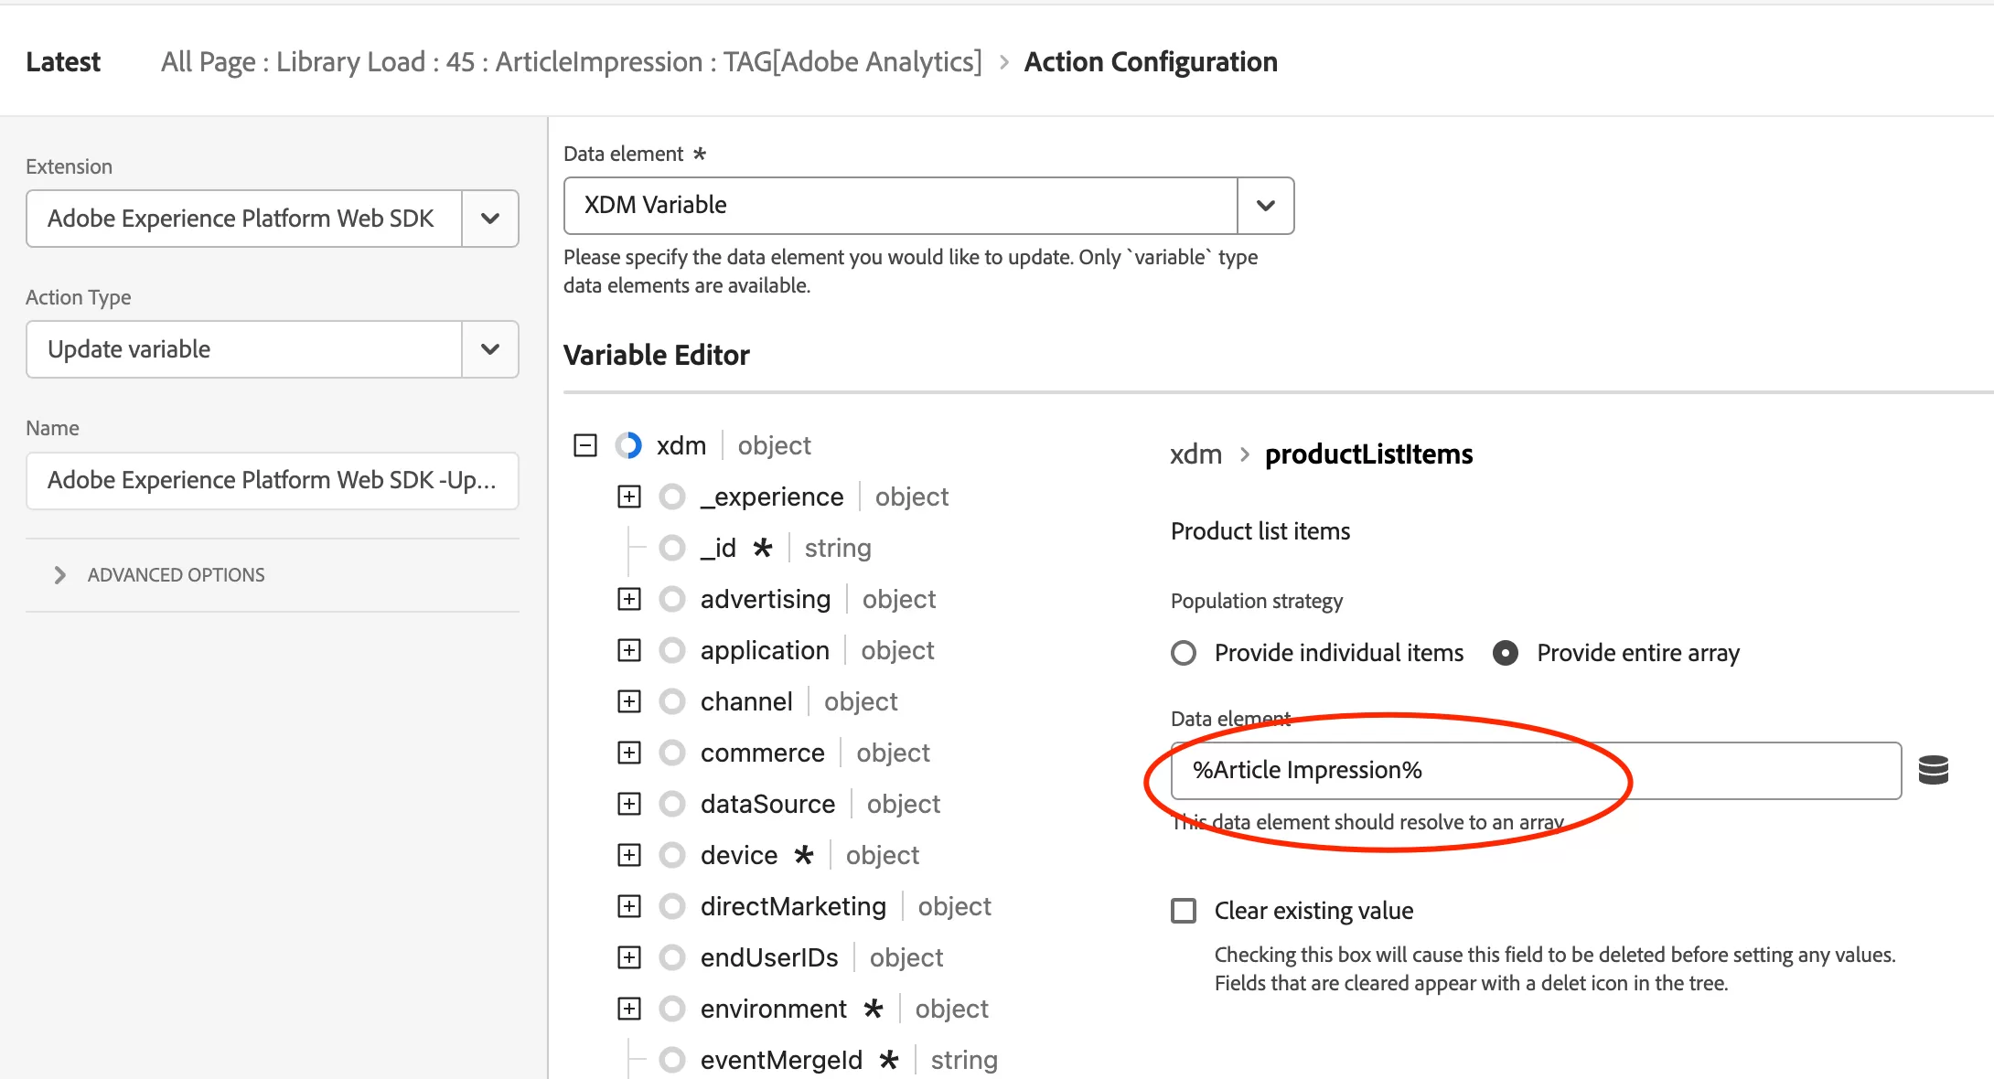The height and width of the screenshot is (1079, 1994).
Task: Select the endUserIDs tree item
Action: (x=769, y=957)
